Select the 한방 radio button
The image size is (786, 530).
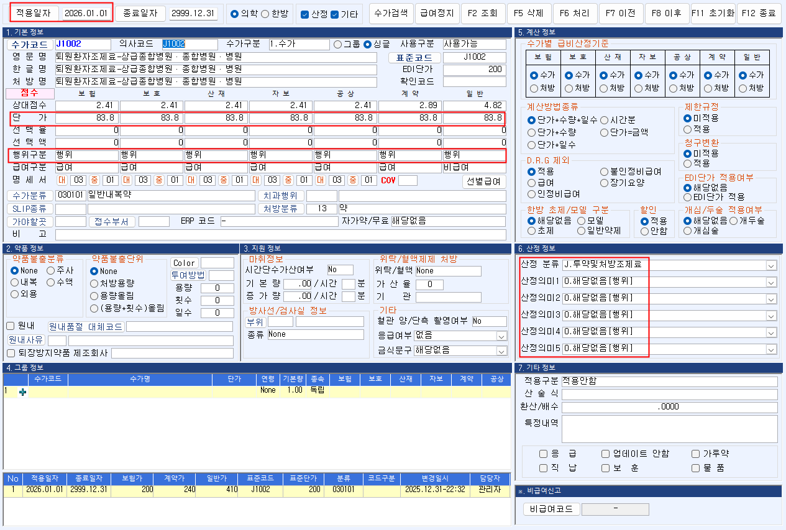click(x=265, y=14)
